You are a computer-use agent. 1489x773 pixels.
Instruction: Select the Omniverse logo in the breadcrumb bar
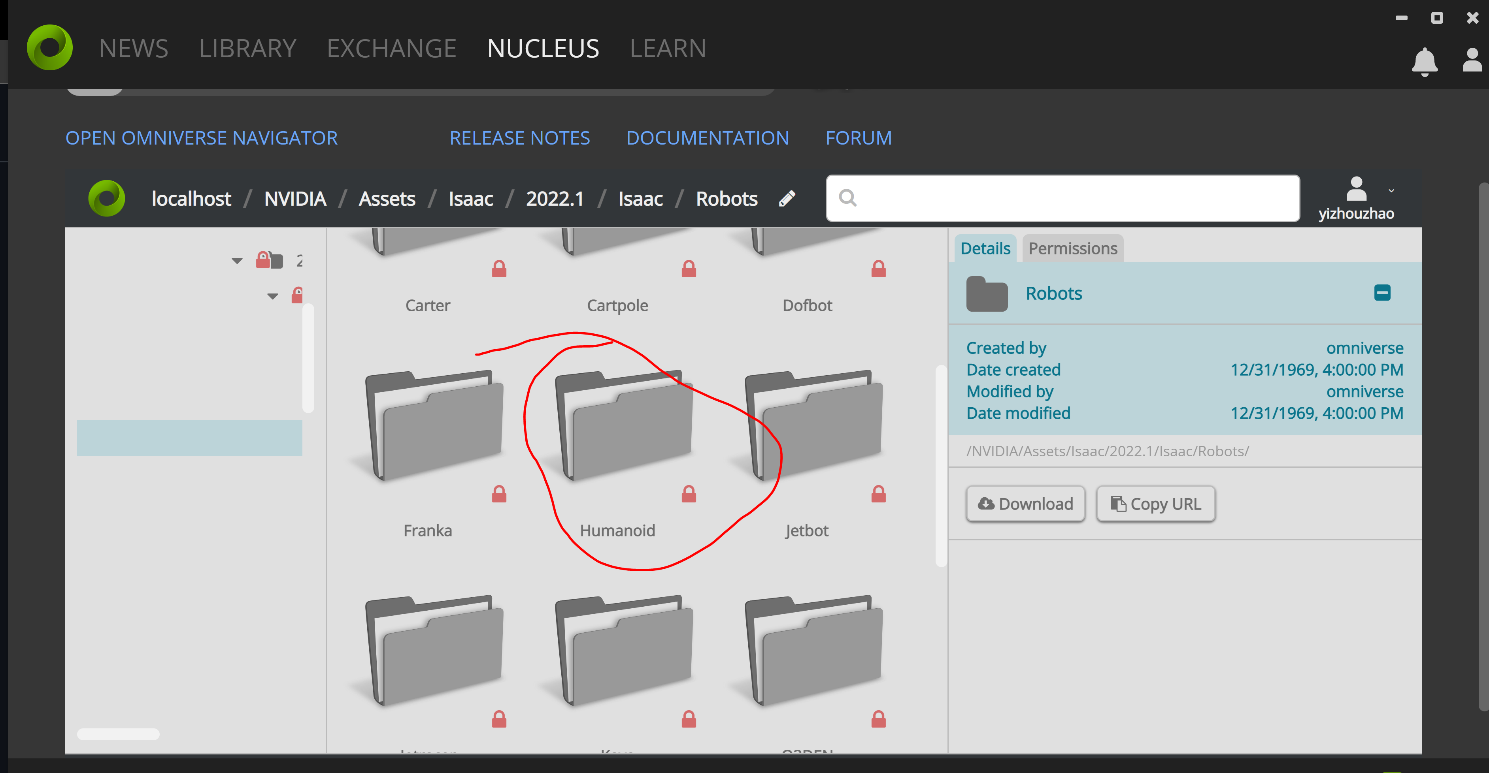pyautogui.click(x=107, y=198)
